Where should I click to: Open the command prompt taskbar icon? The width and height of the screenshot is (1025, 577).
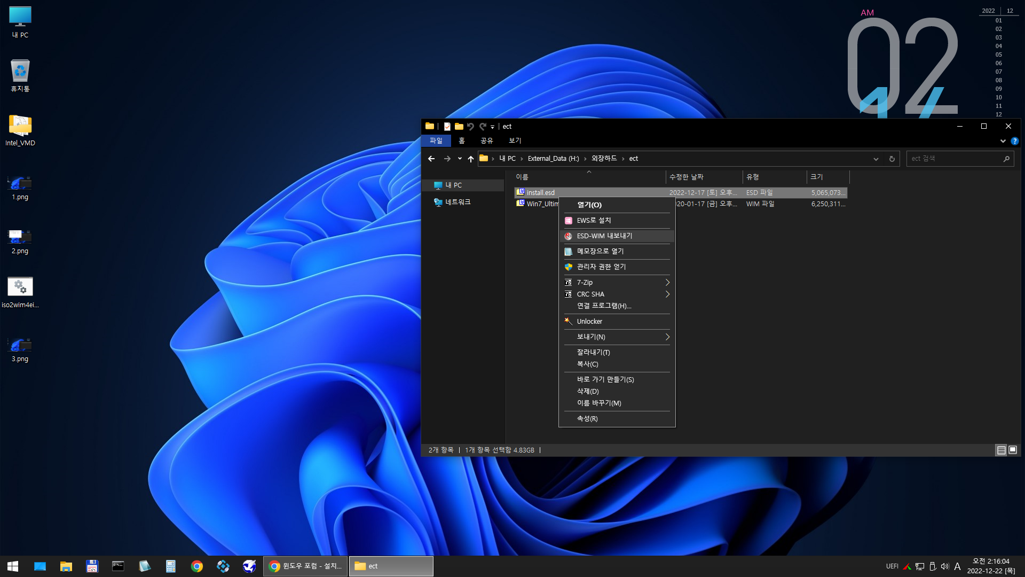(x=118, y=566)
